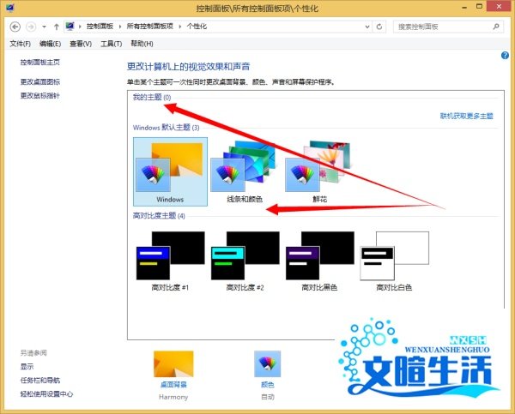Viewport: 515px width, 414px height.
Task: Open the 编辑(E) menu
Action: point(50,44)
